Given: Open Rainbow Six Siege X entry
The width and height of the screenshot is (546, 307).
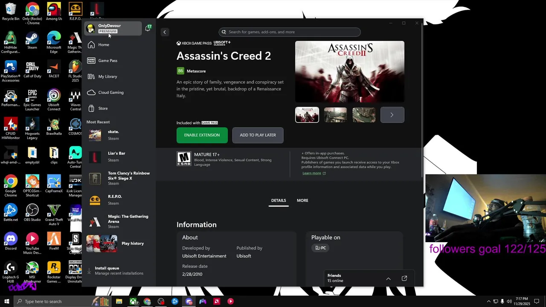Looking at the screenshot, I should click(119, 178).
